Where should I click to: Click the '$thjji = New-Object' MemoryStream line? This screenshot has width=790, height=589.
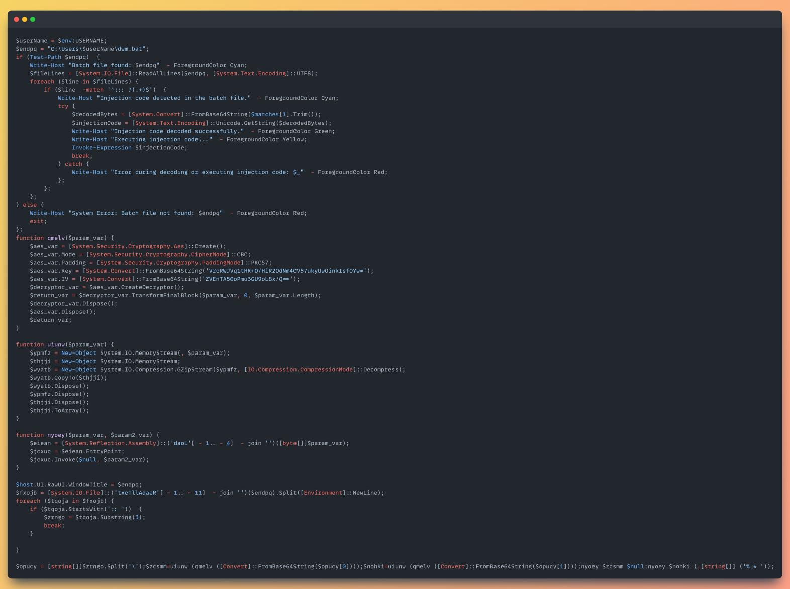coord(105,361)
